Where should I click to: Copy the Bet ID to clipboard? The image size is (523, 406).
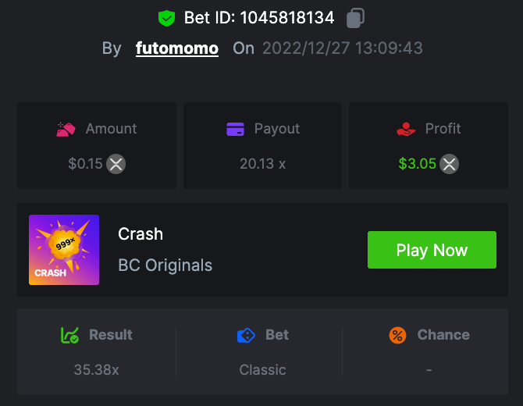[355, 17]
